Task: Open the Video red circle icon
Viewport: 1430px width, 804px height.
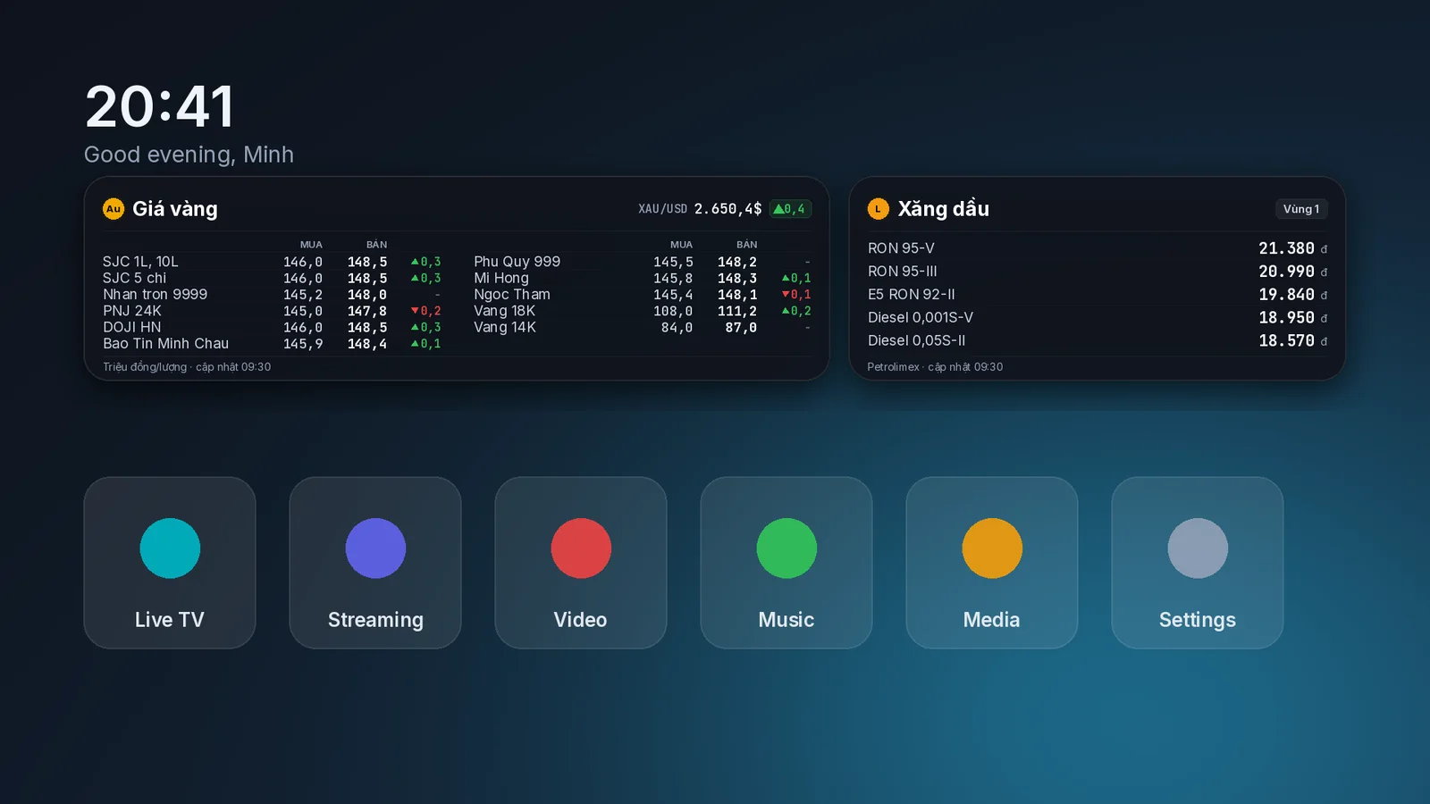Action: click(581, 549)
